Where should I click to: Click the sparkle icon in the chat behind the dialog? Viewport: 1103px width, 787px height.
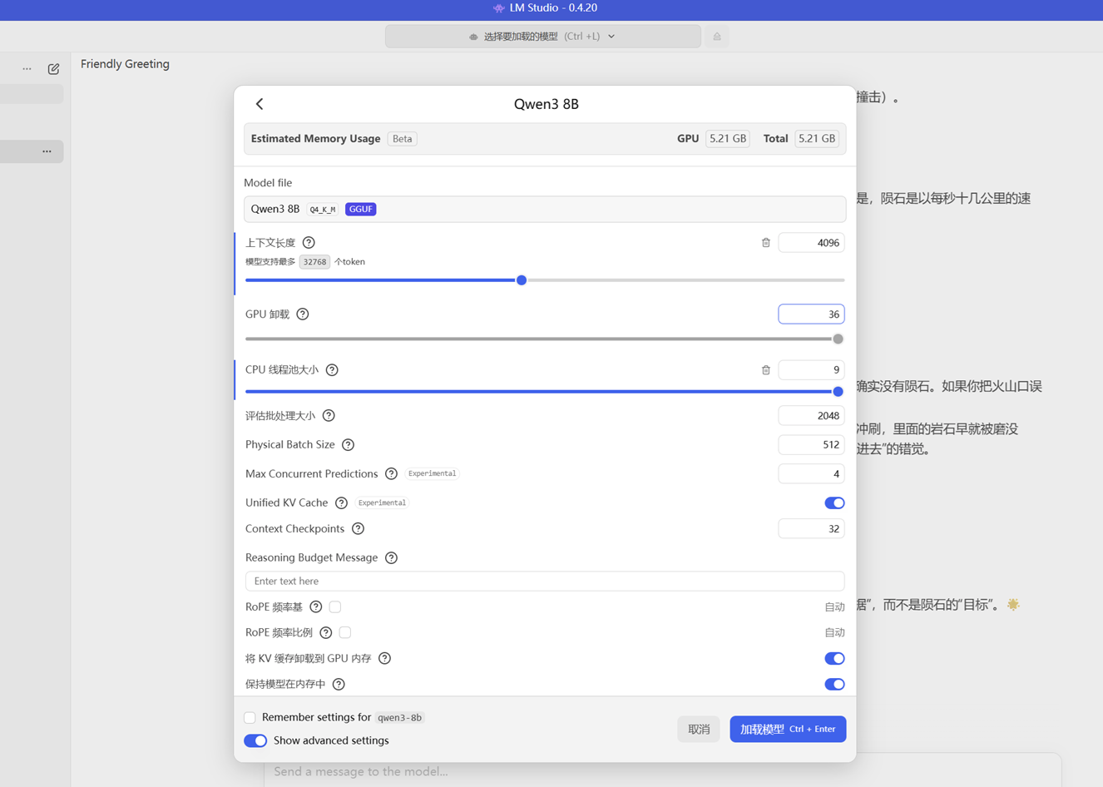point(1013,605)
